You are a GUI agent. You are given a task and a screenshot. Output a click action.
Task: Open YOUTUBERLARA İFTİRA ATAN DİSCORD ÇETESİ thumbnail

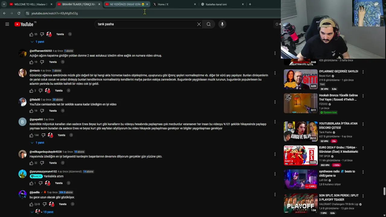(301, 131)
